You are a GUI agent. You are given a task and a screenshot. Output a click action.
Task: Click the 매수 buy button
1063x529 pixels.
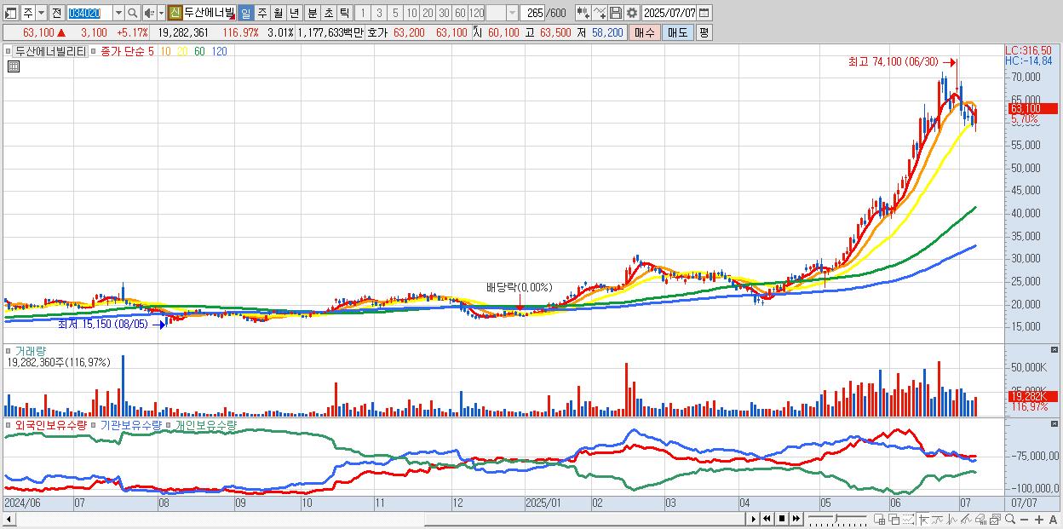coord(645,32)
